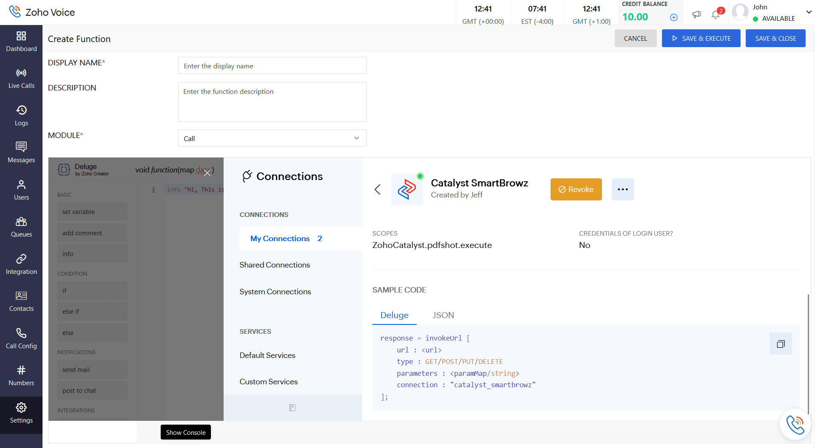The height and width of the screenshot is (448, 815).
Task: Open the floating phone dialer icon
Action: tap(795, 424)
